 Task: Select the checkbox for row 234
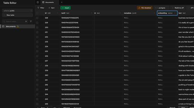[x=37, y=46]
